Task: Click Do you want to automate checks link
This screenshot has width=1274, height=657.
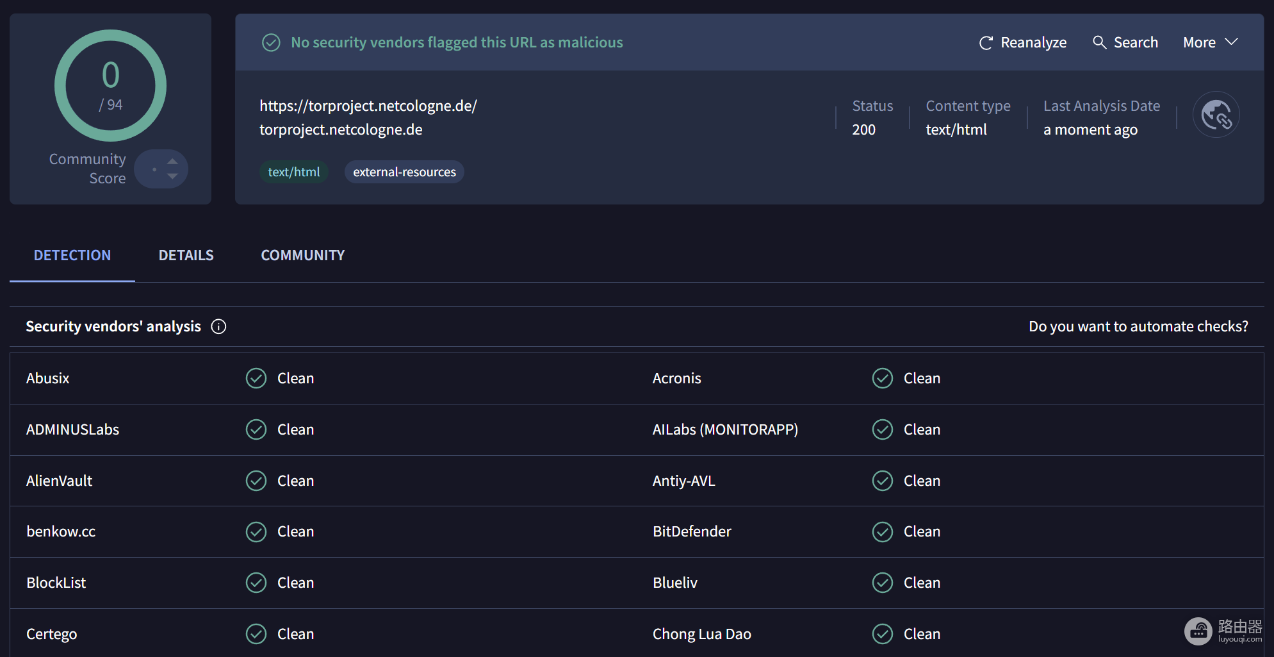Action: 1138,326
